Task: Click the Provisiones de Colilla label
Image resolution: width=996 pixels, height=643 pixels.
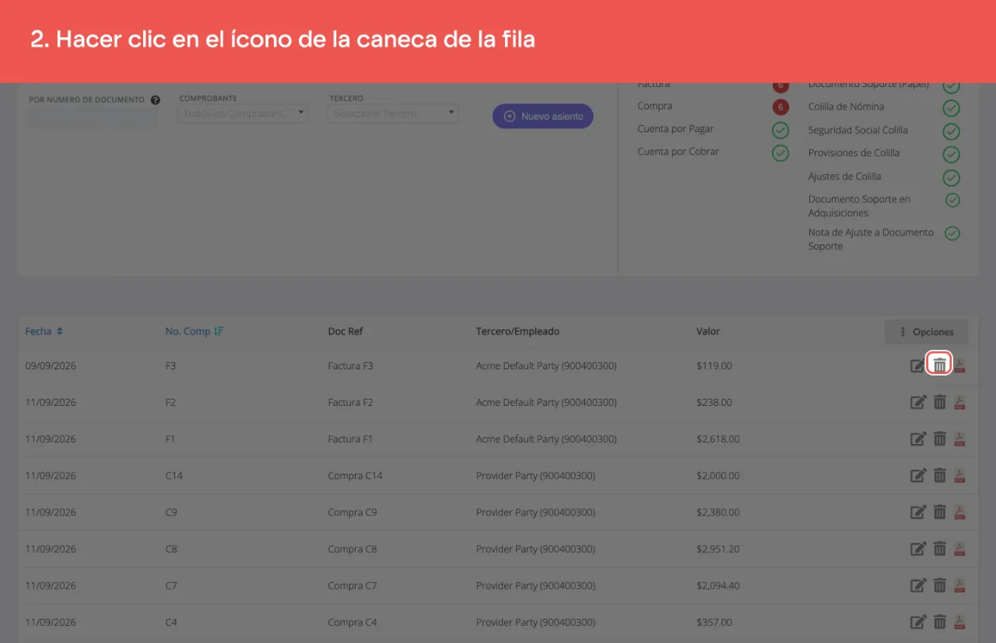Action: pyautogui.click(x=854, y=153)
